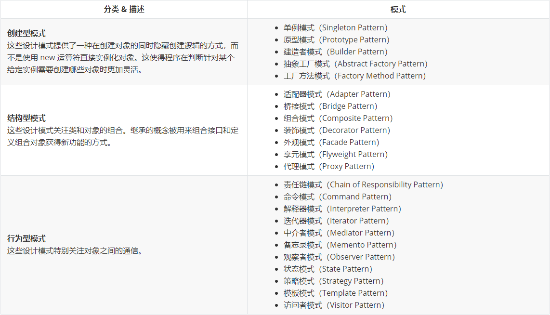Click the Prototype Pattern entry
Screen dimensions: 550x315
[x=336, y=40]
